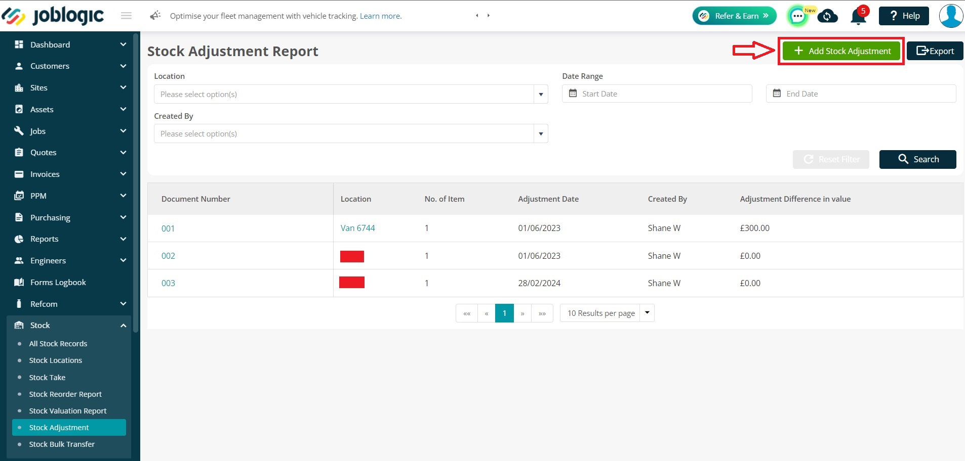Go to last page of results

pyautogui.click(x=542, y=313)
